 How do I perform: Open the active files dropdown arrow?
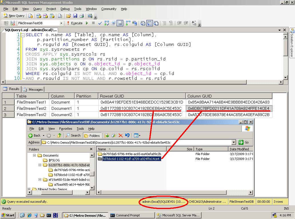click(x=280, y=30)
